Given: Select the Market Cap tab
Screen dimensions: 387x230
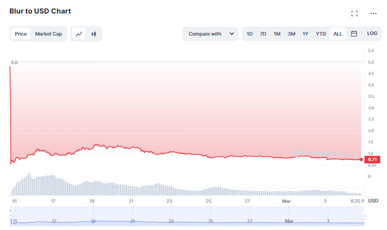Looking at the screenshot, I should point(49,34).
